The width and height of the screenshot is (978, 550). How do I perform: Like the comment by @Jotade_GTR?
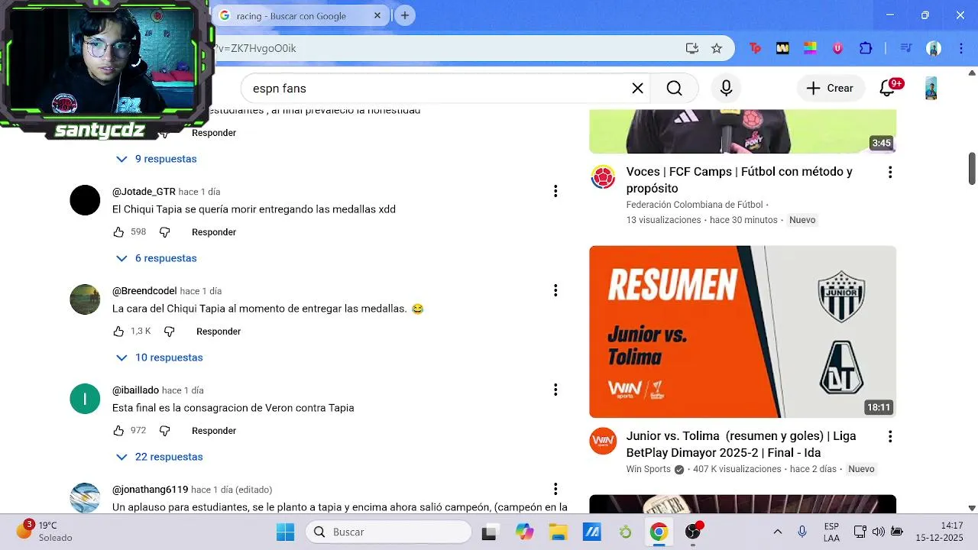click(118, 232)
